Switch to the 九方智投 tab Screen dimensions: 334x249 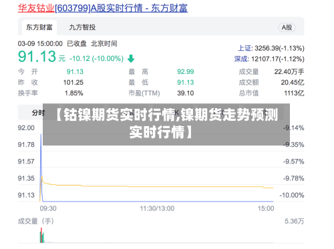(82, 27)
